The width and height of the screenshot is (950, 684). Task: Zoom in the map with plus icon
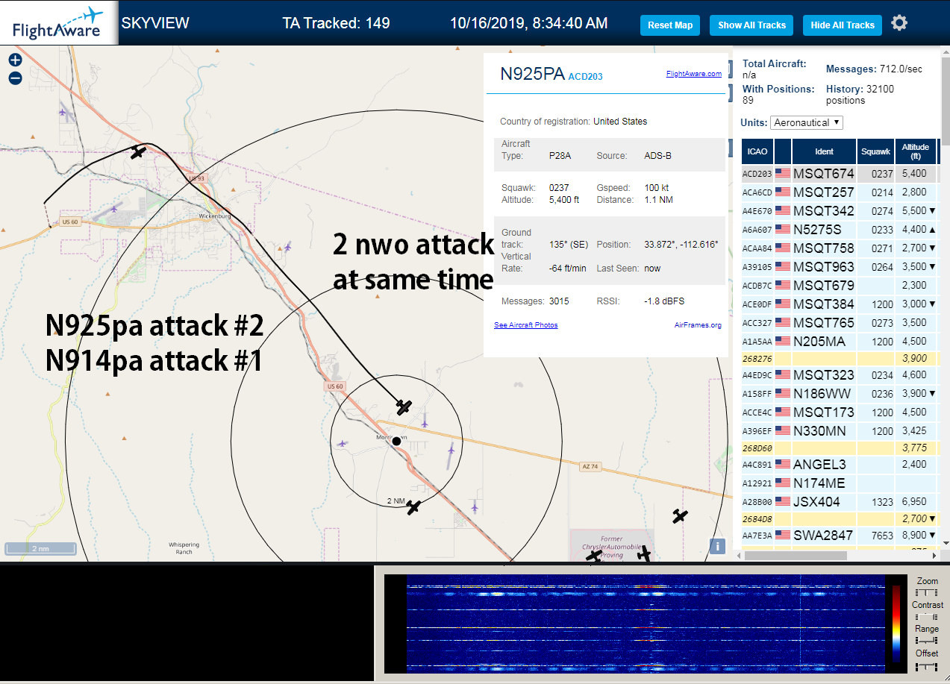pos(16,60)
